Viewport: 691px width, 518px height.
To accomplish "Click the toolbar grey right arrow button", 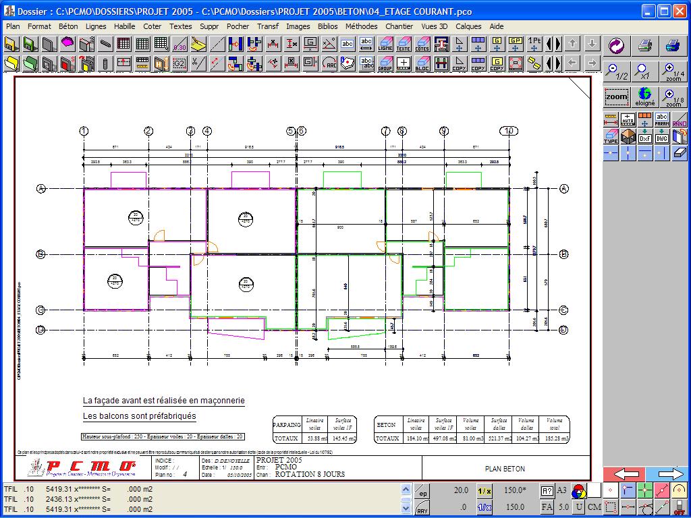I will tap(592, 63).
